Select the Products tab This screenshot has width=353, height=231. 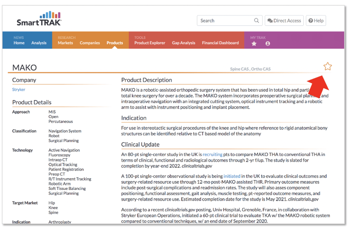115,43
